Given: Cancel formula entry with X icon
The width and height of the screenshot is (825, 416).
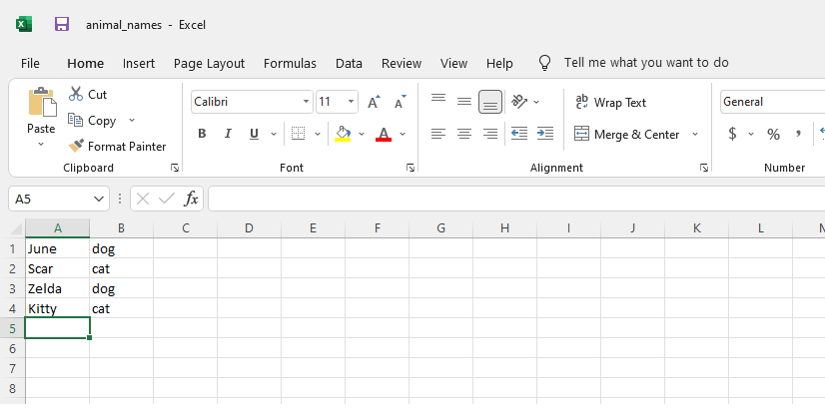Looking at the screenshot, I should pos(143,199).
